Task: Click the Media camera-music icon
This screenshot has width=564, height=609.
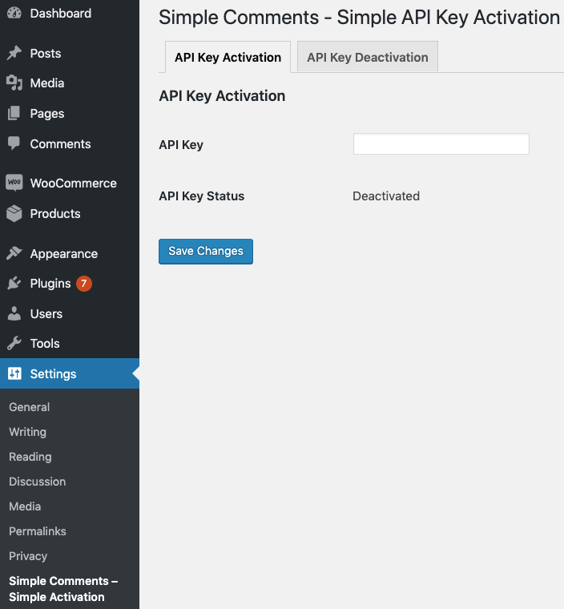Action: click(14, 83)
